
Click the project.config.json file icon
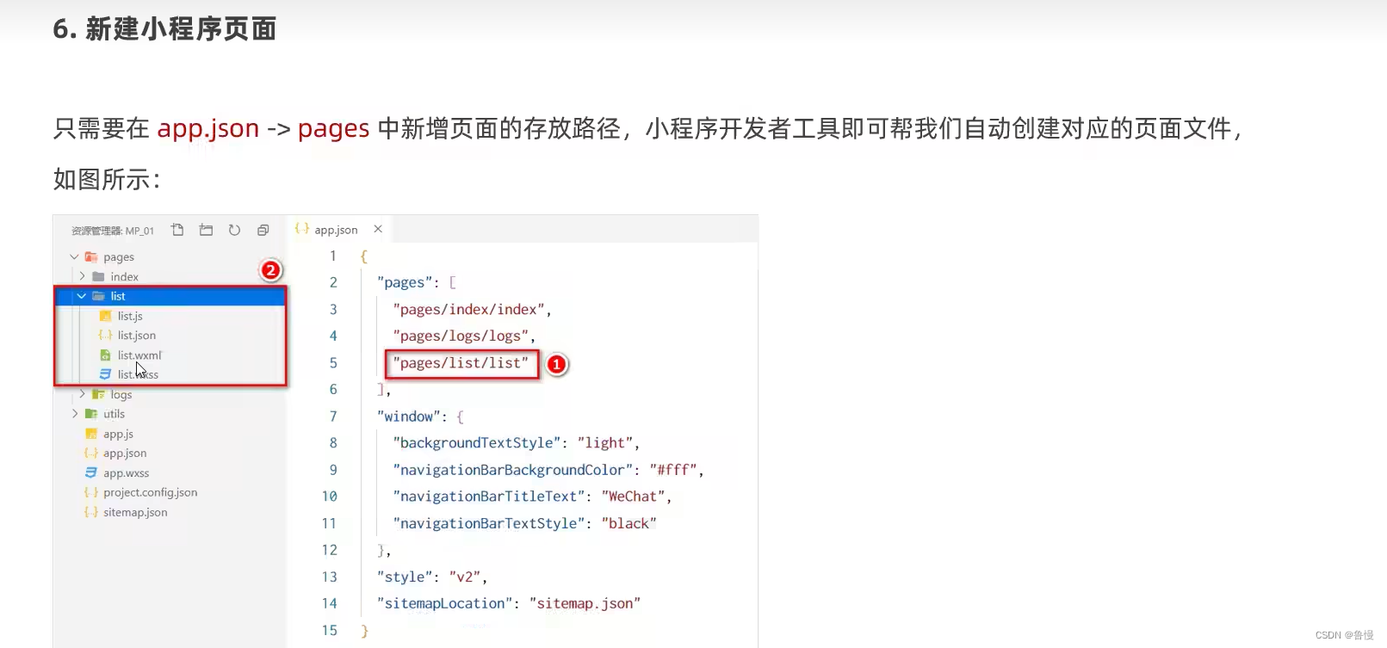point(91,492)
